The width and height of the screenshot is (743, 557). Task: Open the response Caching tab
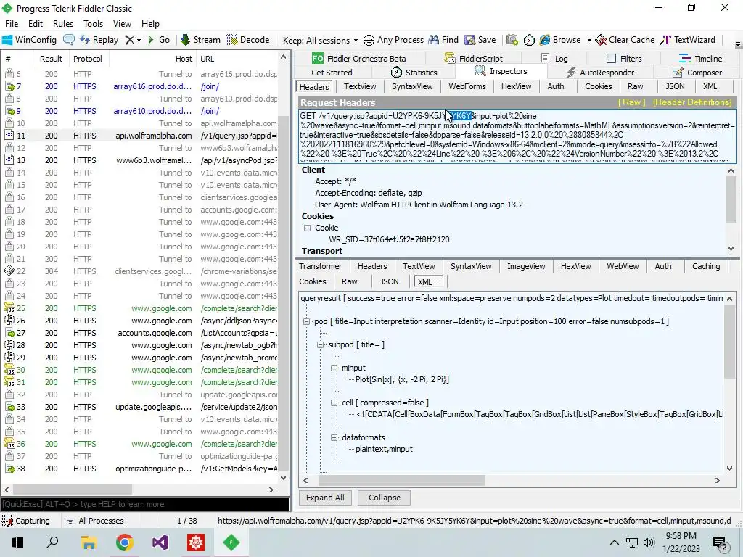tap(705, 266)
